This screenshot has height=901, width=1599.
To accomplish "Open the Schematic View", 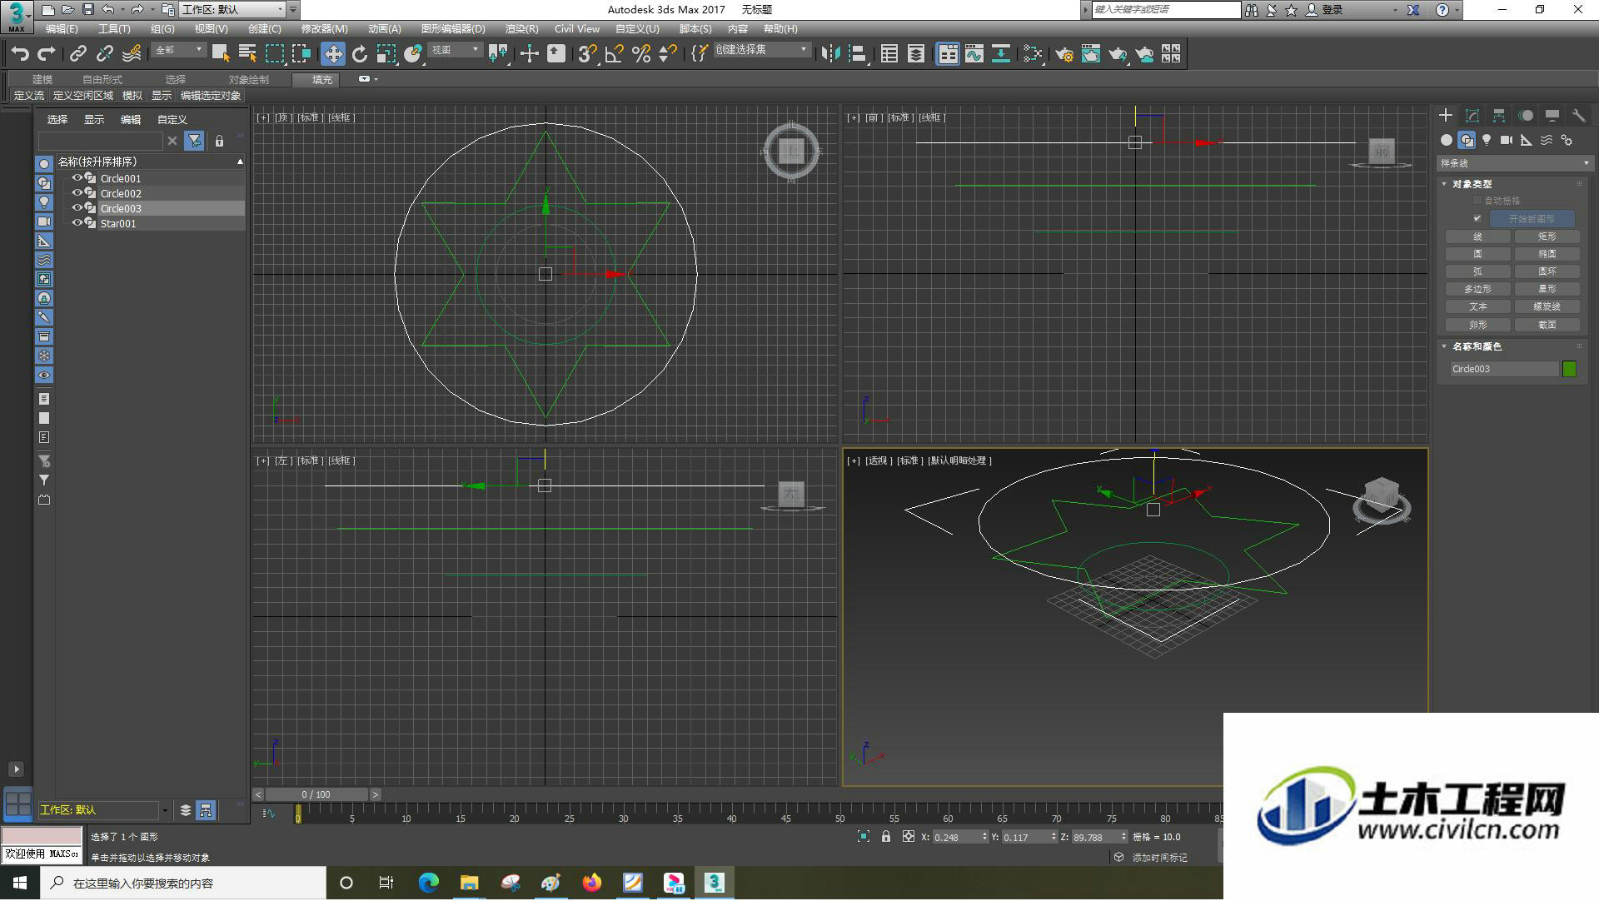I will click(x=1001, y=54).
